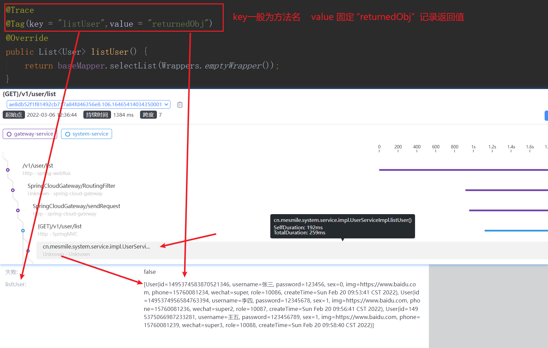Click the topmost purple duration bar
The width and height of the screenshot is (548, 348).
[x=463, y=170]
